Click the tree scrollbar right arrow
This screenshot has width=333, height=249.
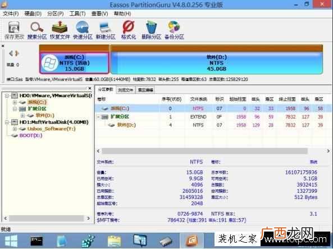pos(88,218)
